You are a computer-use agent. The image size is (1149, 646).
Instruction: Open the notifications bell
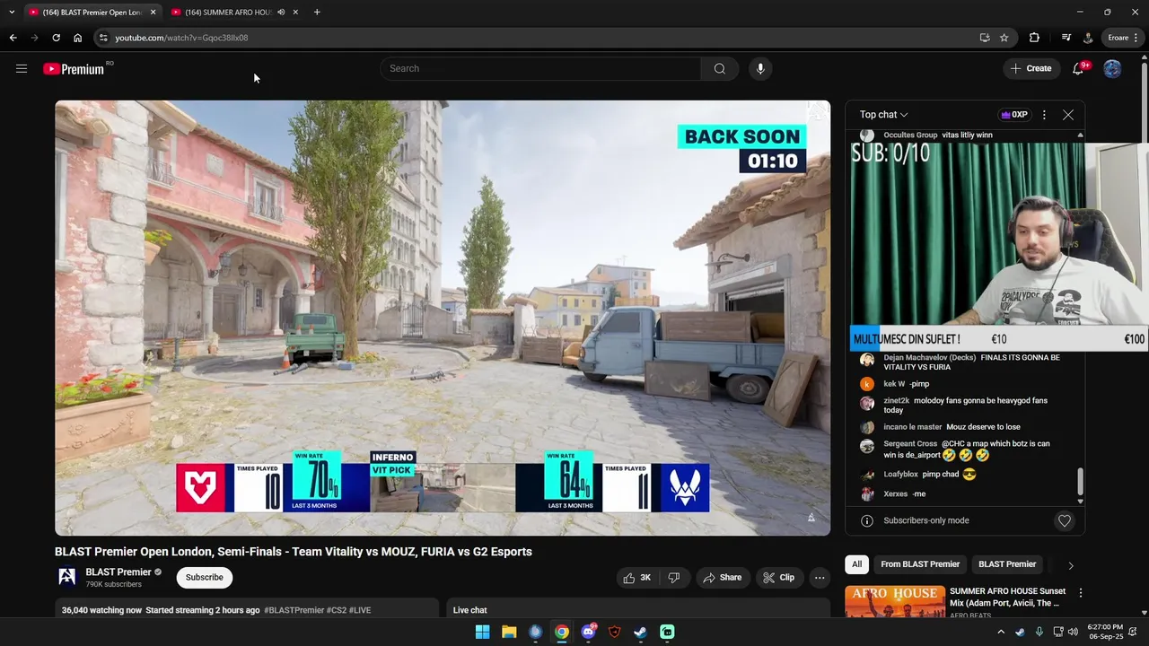click(1078, 69)
